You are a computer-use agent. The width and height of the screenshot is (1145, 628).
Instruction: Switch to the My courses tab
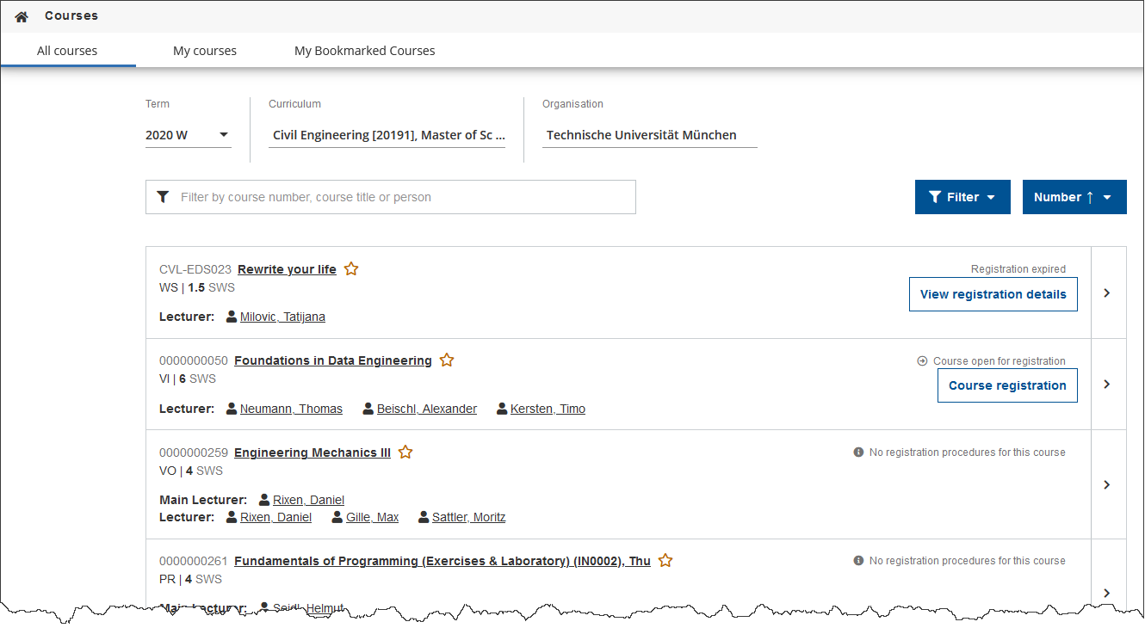click(205, 51)
